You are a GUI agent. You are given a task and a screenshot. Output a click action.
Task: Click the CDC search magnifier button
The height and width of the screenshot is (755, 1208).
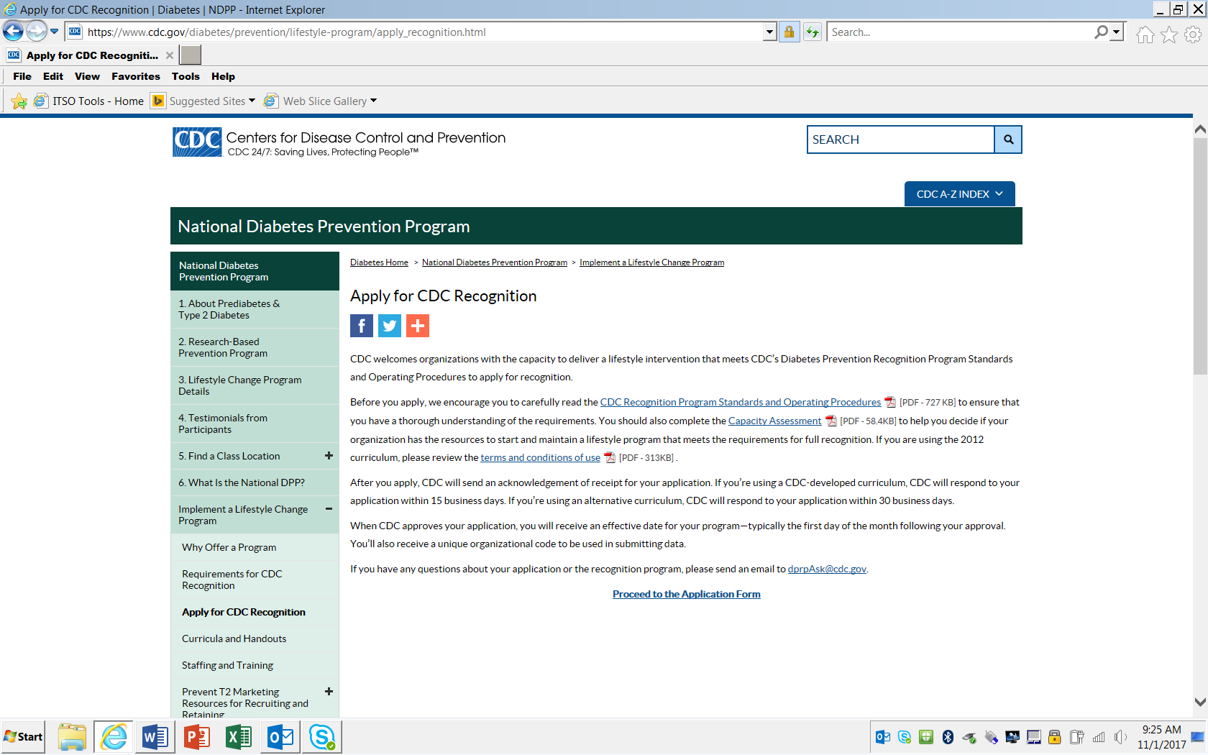point(1008,139)
